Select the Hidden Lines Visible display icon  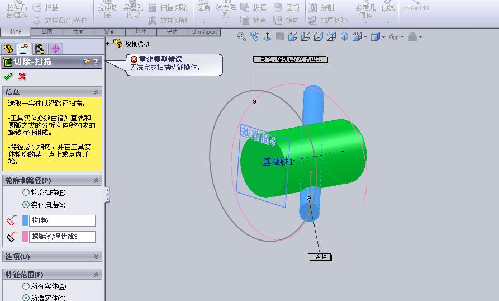pyautogui.click(x=319, y=36)
